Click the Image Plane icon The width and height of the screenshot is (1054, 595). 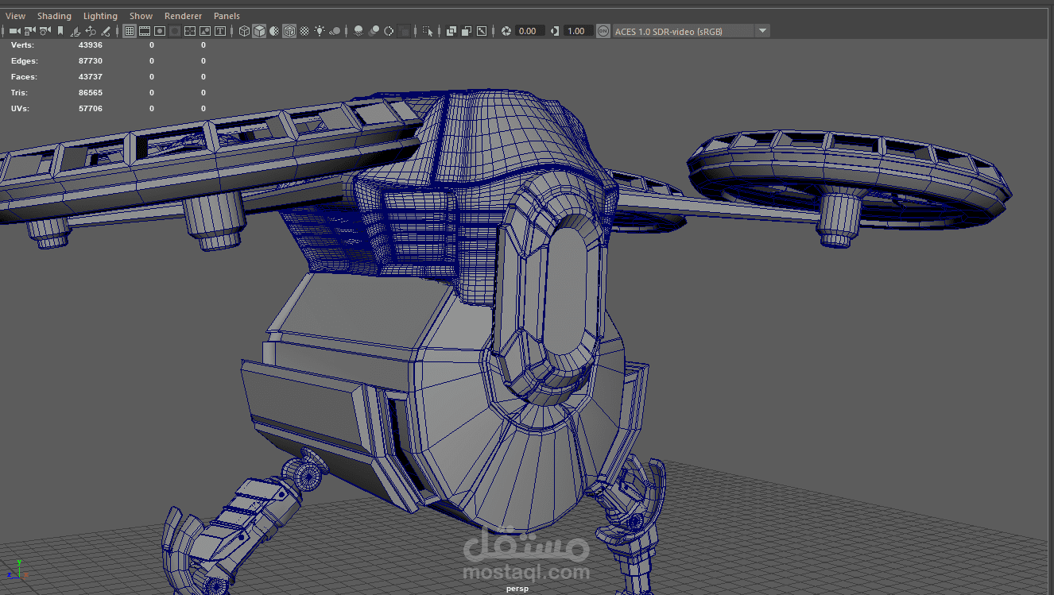(x=76, y=31)
